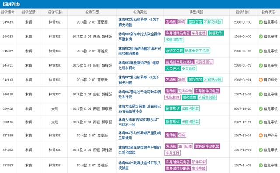Click green check icon for complaint 245047
This screenshot has width=280, height=173.
click(261, 51)
